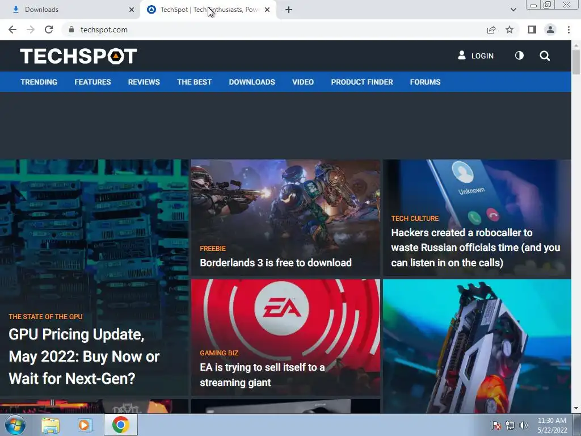Click the Chrome taskbar icon
The height and width of the screenshot is (436, 581).
pyautogui.click(x=121, y=425)
